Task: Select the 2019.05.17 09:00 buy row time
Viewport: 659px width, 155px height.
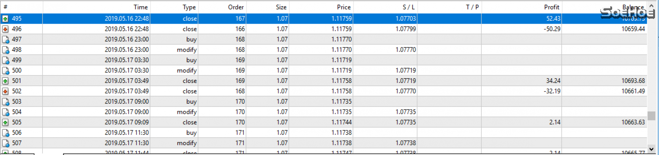Action: tap(127, 102)
